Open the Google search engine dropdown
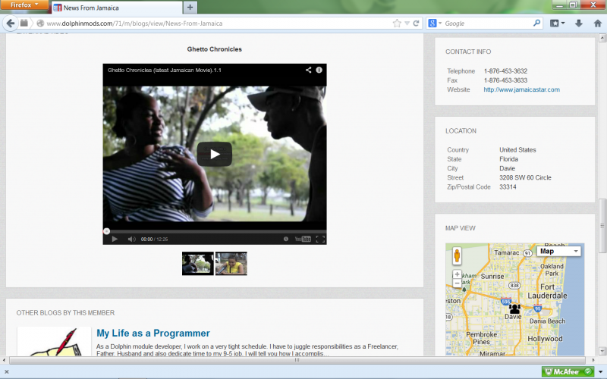 click(x=434, y=23)
